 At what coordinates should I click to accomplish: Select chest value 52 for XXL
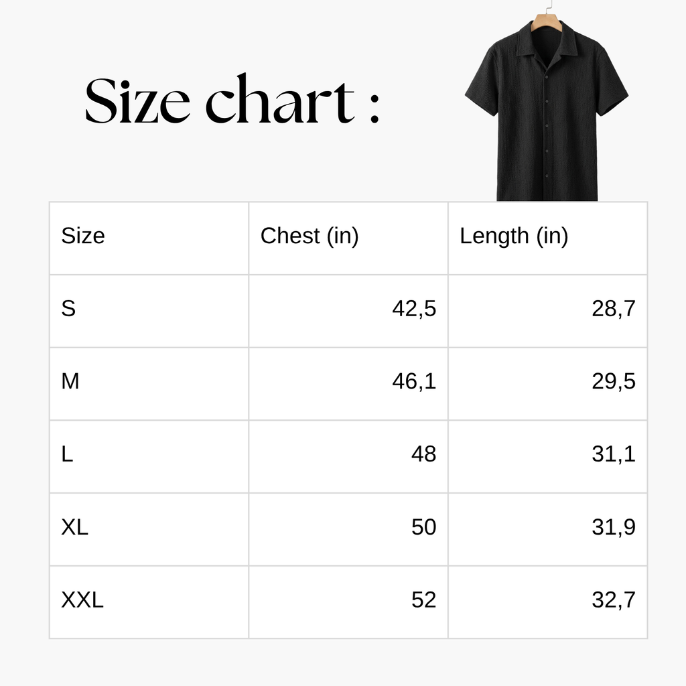tap(423, 600)
